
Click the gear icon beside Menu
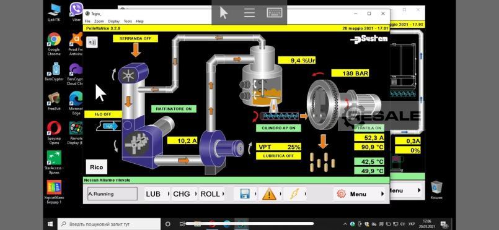point(341,194)
